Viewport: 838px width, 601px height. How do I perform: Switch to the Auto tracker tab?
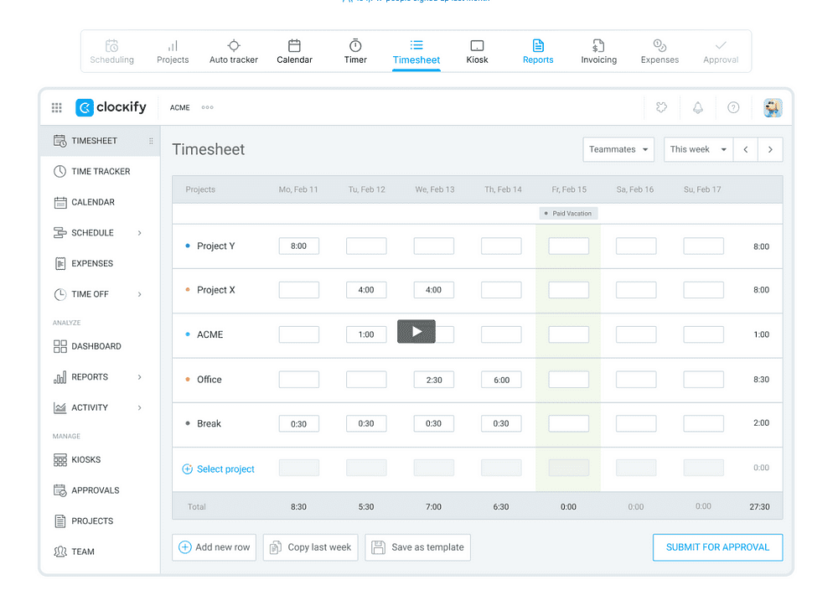pyautogui.click(x=234, y=51)
